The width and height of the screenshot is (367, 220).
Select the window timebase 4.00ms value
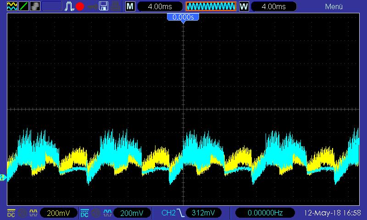click(x=273, y=6)
